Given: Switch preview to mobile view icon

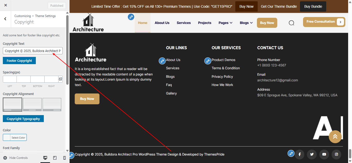Looking at the screenshot, I should (x=64, y=158).
